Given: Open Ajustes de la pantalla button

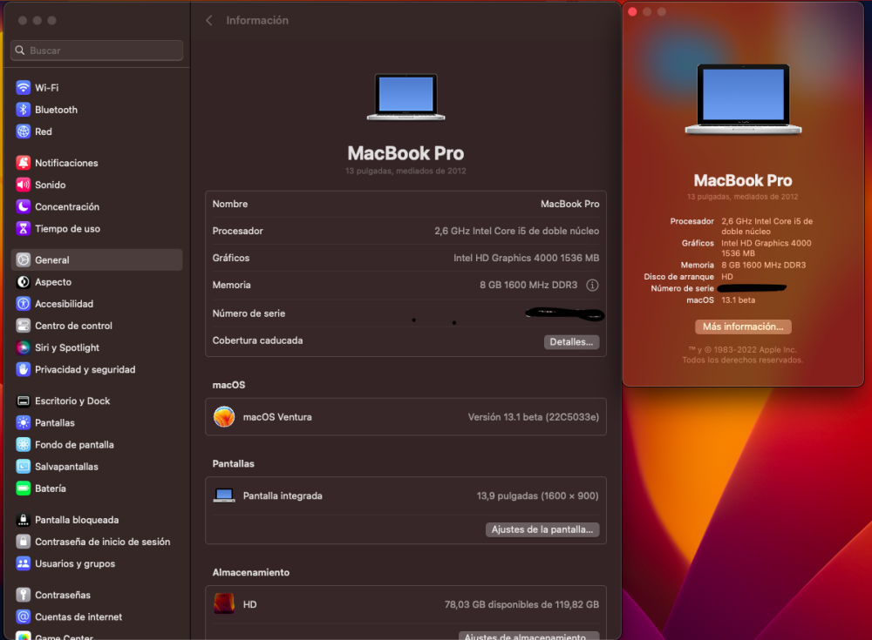Looking at the screenshot, I should 542,529.
